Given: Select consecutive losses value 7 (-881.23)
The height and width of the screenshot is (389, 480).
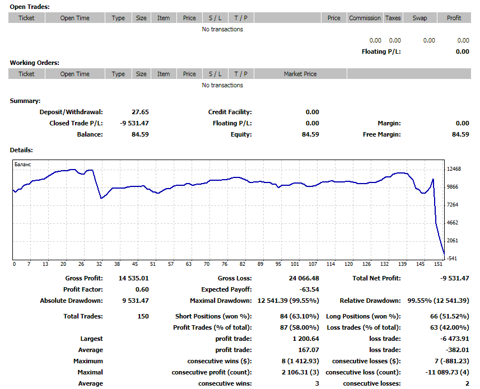Looking at the screenshot, I should (452, 362).
